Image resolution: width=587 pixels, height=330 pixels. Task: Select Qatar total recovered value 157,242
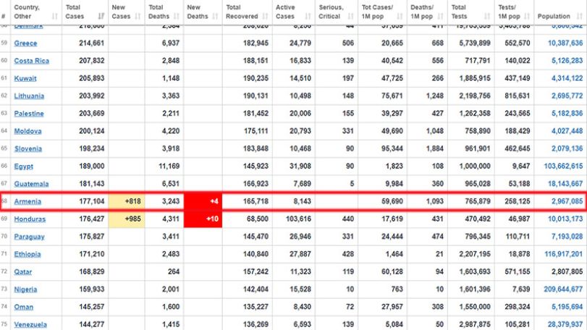pos(256,272)
